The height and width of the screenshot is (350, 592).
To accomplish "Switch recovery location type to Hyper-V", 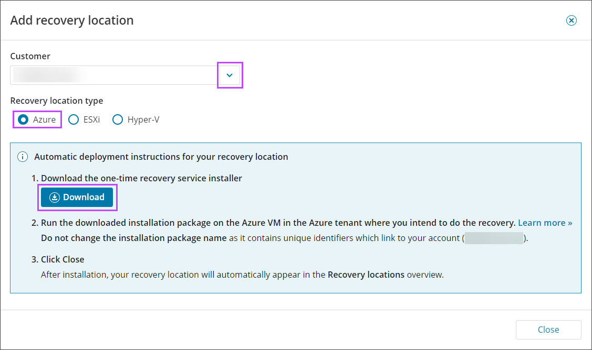I will pyautogui.click(x=118, y=119).
